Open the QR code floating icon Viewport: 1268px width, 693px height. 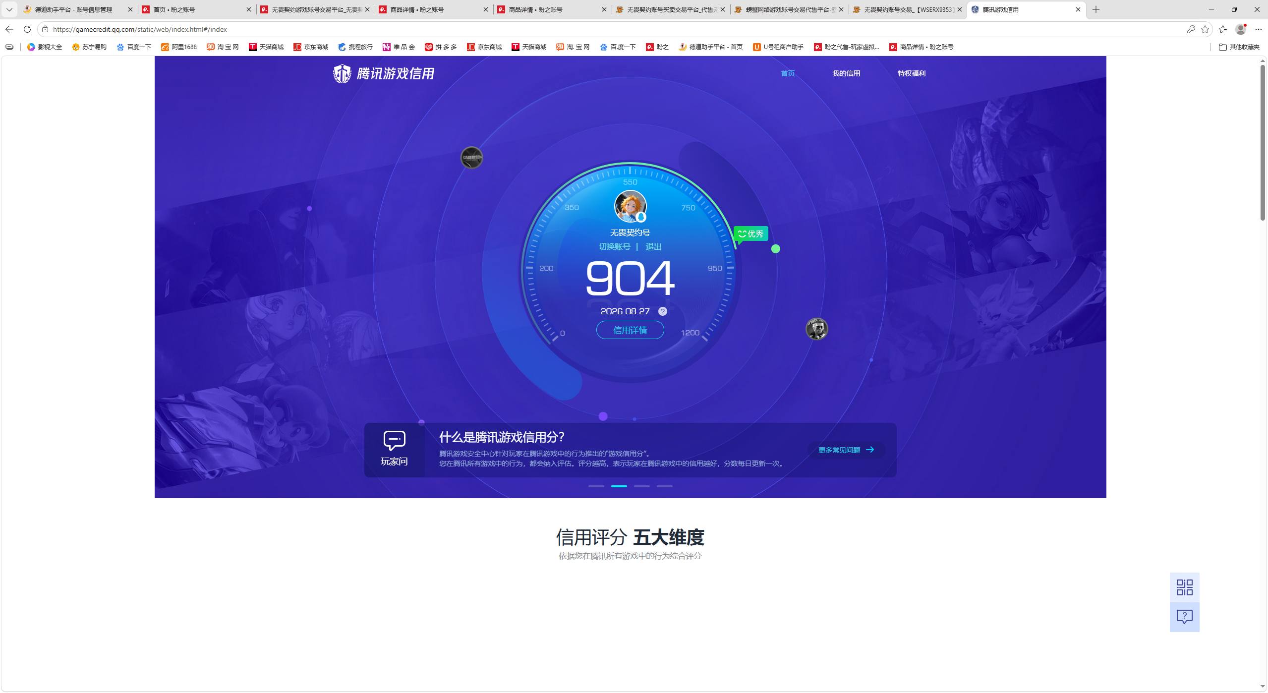[1185, 587]
